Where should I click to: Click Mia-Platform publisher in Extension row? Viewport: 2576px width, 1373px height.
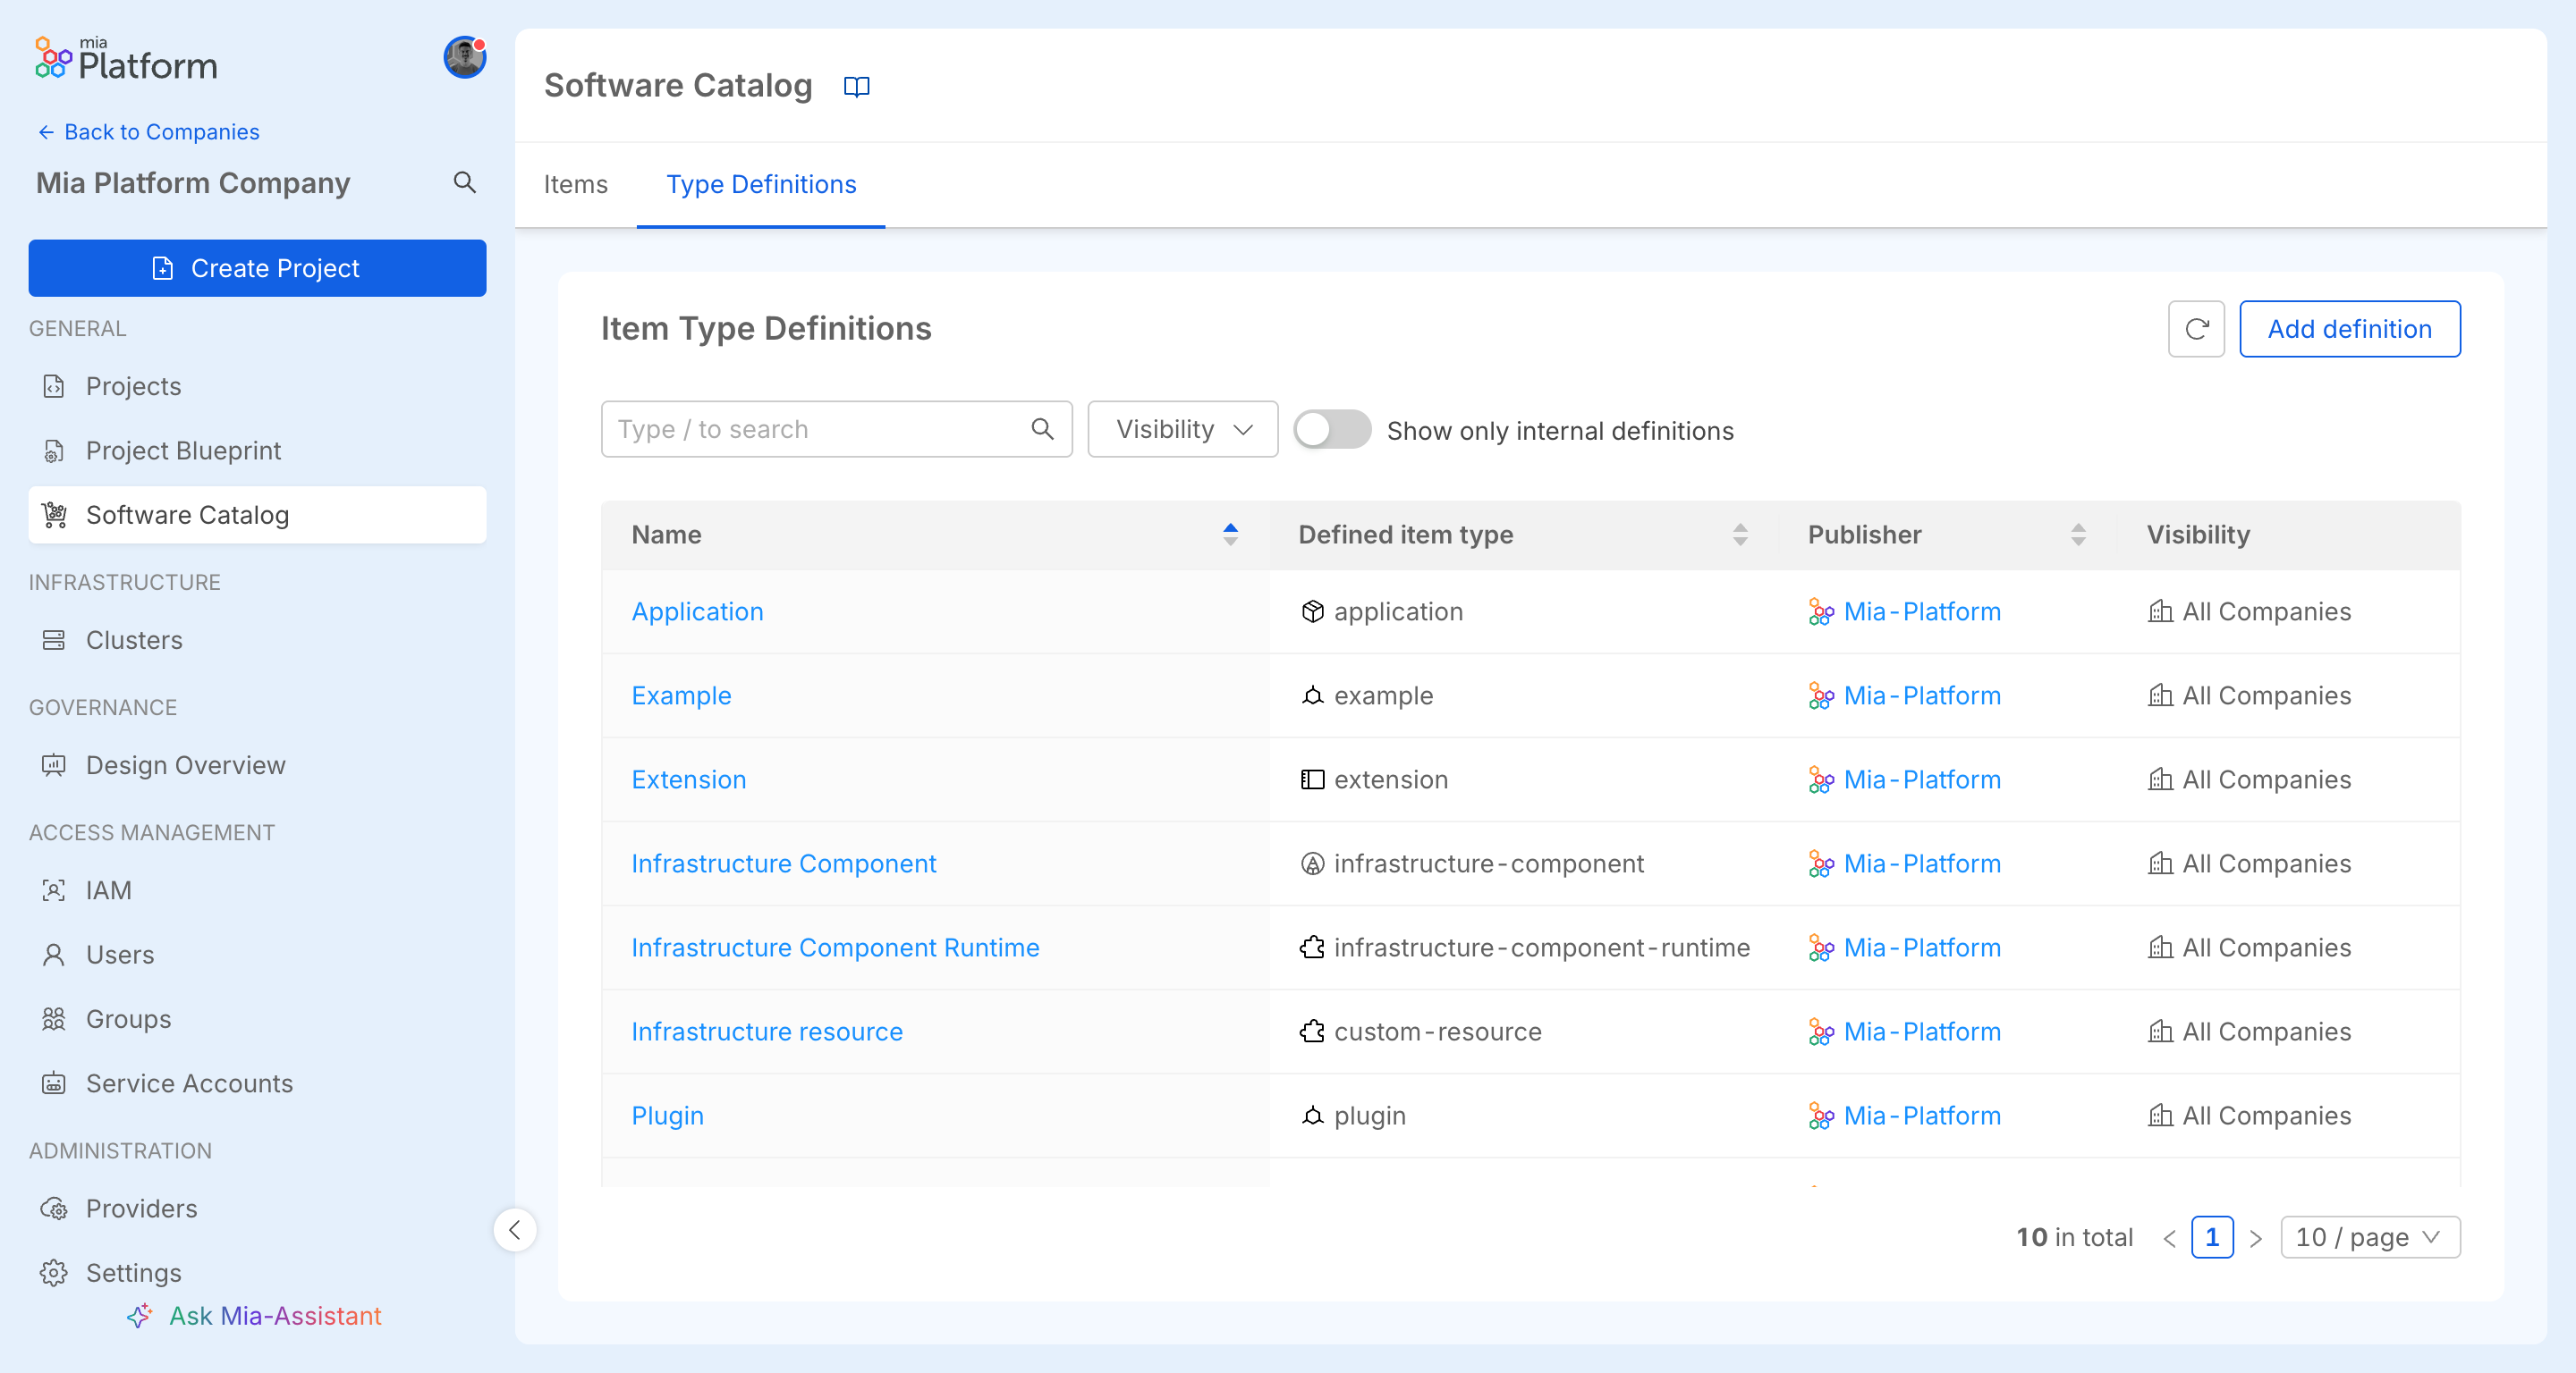pos(1922,779)
